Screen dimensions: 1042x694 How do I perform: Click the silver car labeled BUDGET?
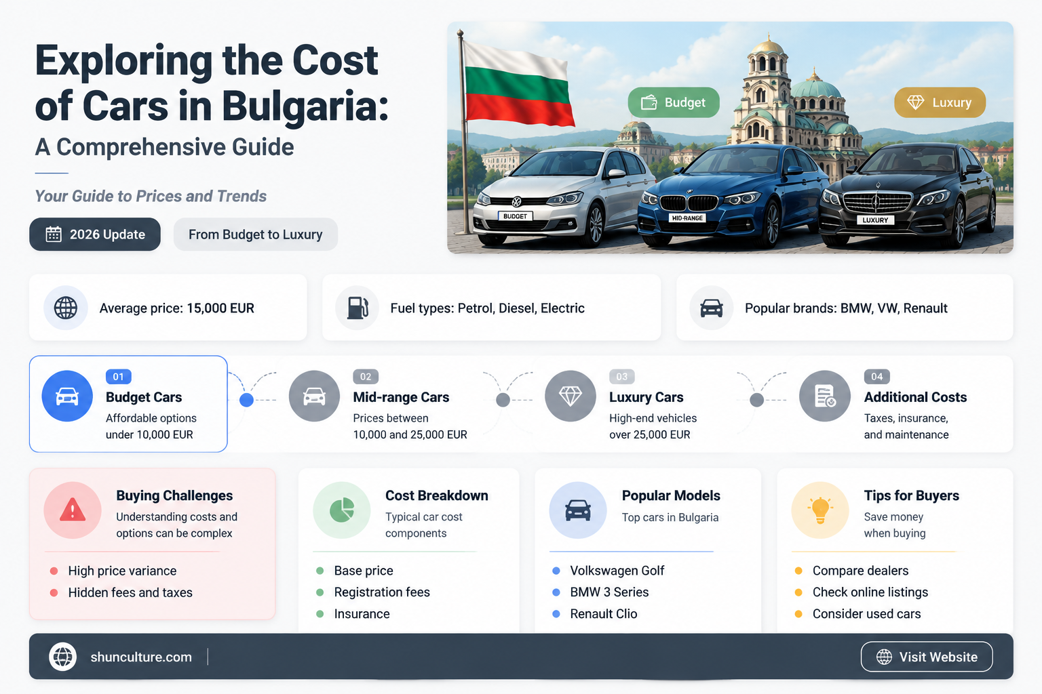click(563, 197)
